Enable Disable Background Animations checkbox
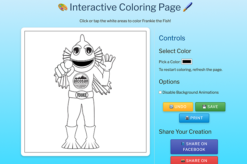The height and width of the screenshot is (164, 247). (160, 92)
